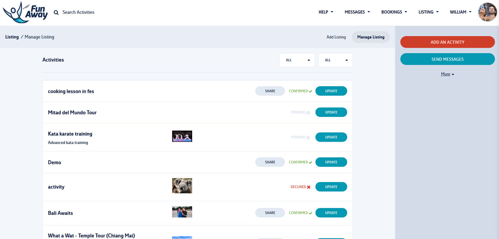Click the search magnifier icon

coord(56,12)
